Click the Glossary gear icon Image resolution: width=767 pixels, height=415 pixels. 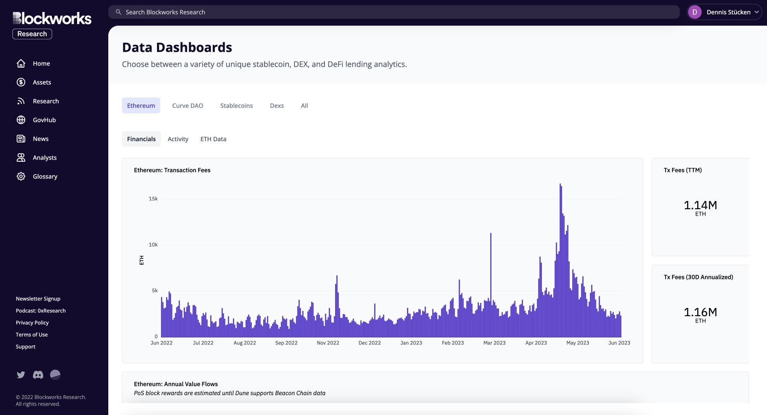(21, 176)
